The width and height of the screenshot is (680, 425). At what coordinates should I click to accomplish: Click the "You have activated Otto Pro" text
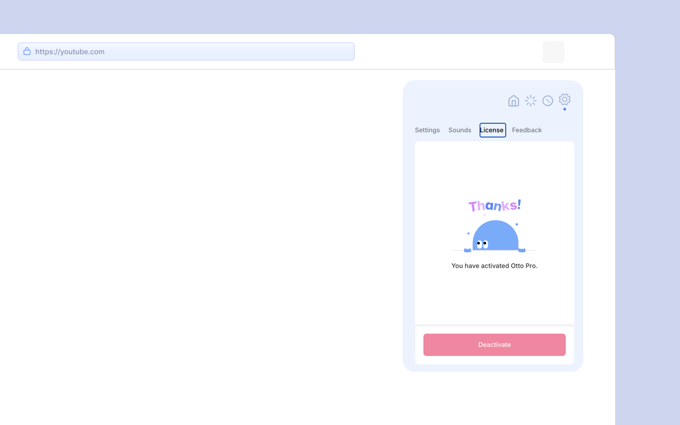(x=494, y=266)
